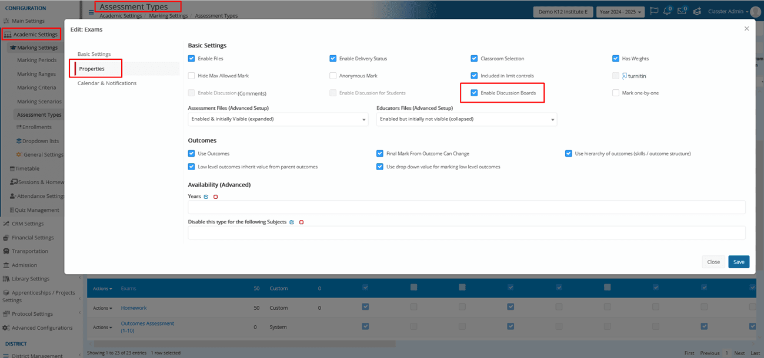This screenshot has height=358, width=764.
Task: Uncheck Enable Discussion Boards
Action: 474,93
